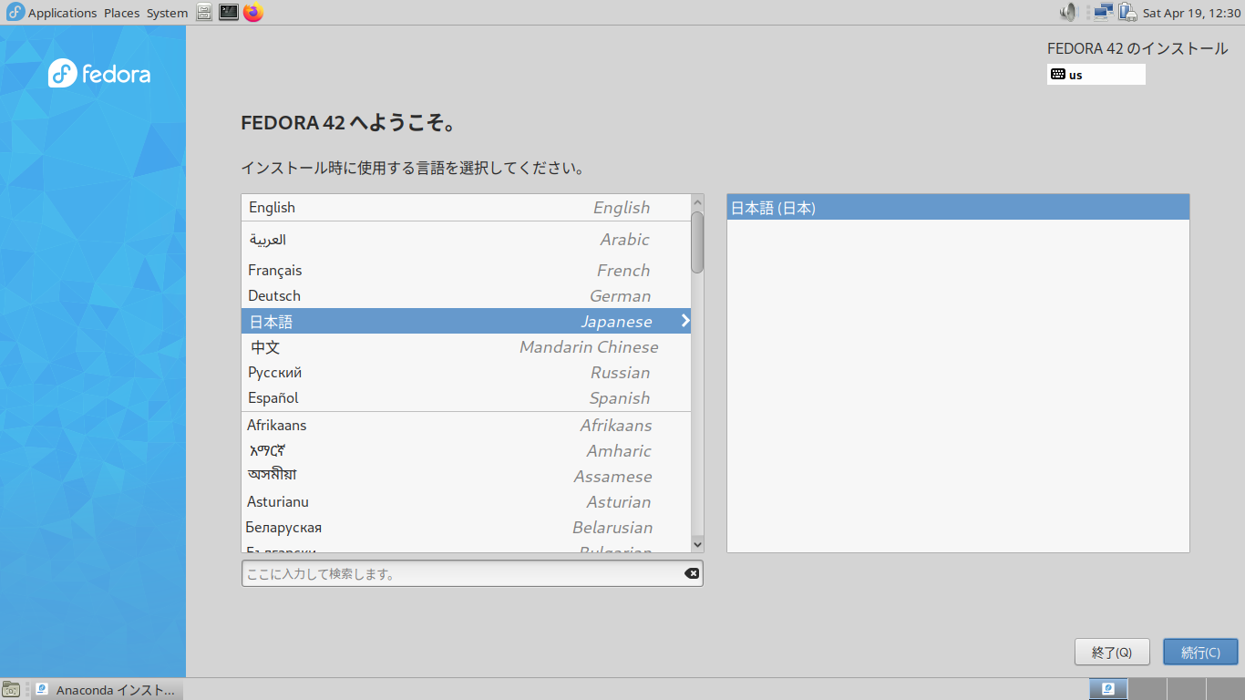Viewport: 1245px width, 700px height.
Task: Select the Arabic language row
Action: point(466,240)
